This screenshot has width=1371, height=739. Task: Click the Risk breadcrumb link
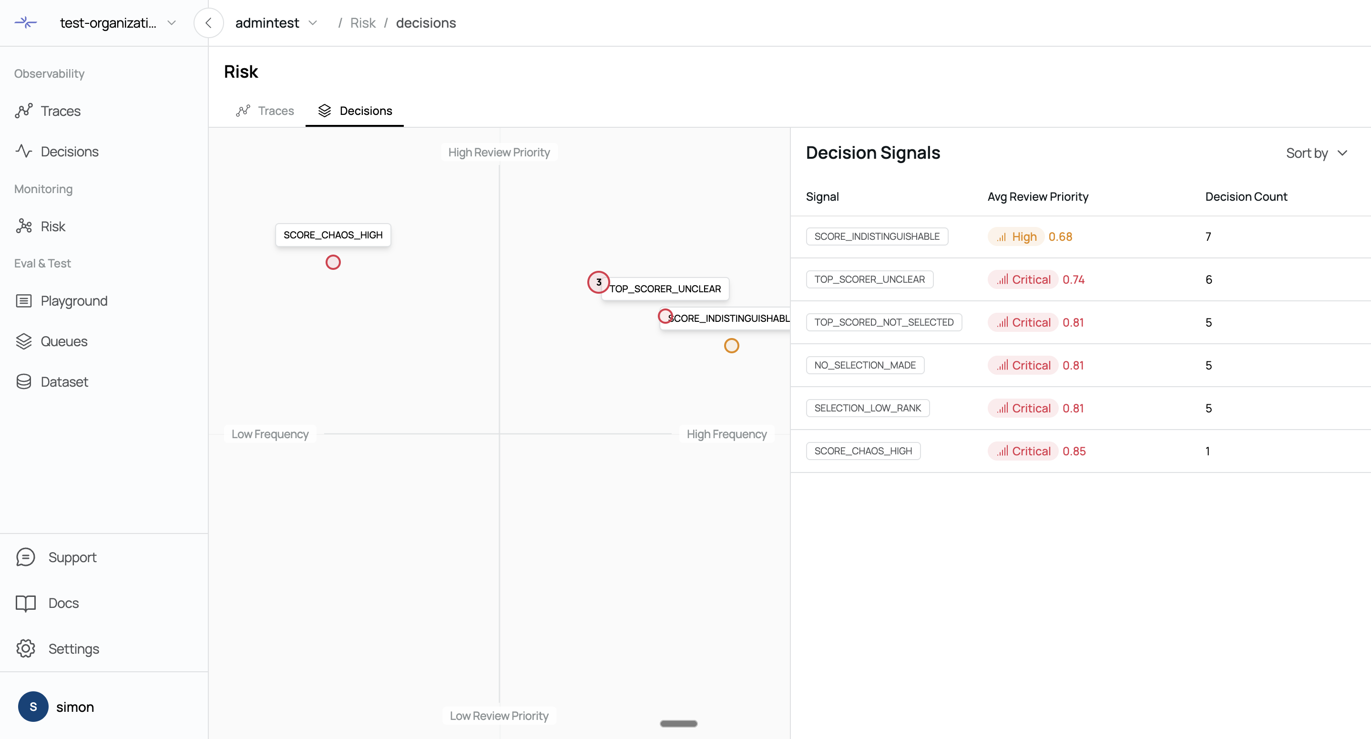click(x=362, y=23)
